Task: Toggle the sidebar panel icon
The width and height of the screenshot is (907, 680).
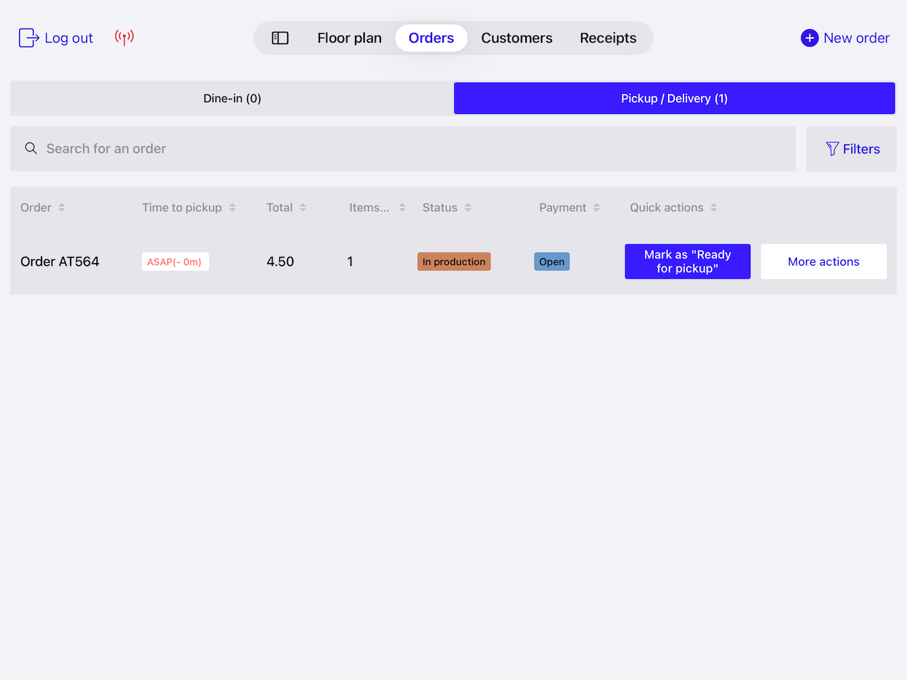Action: pos(280,38)
